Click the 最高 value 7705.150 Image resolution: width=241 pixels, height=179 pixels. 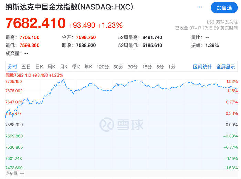point(29,37)
